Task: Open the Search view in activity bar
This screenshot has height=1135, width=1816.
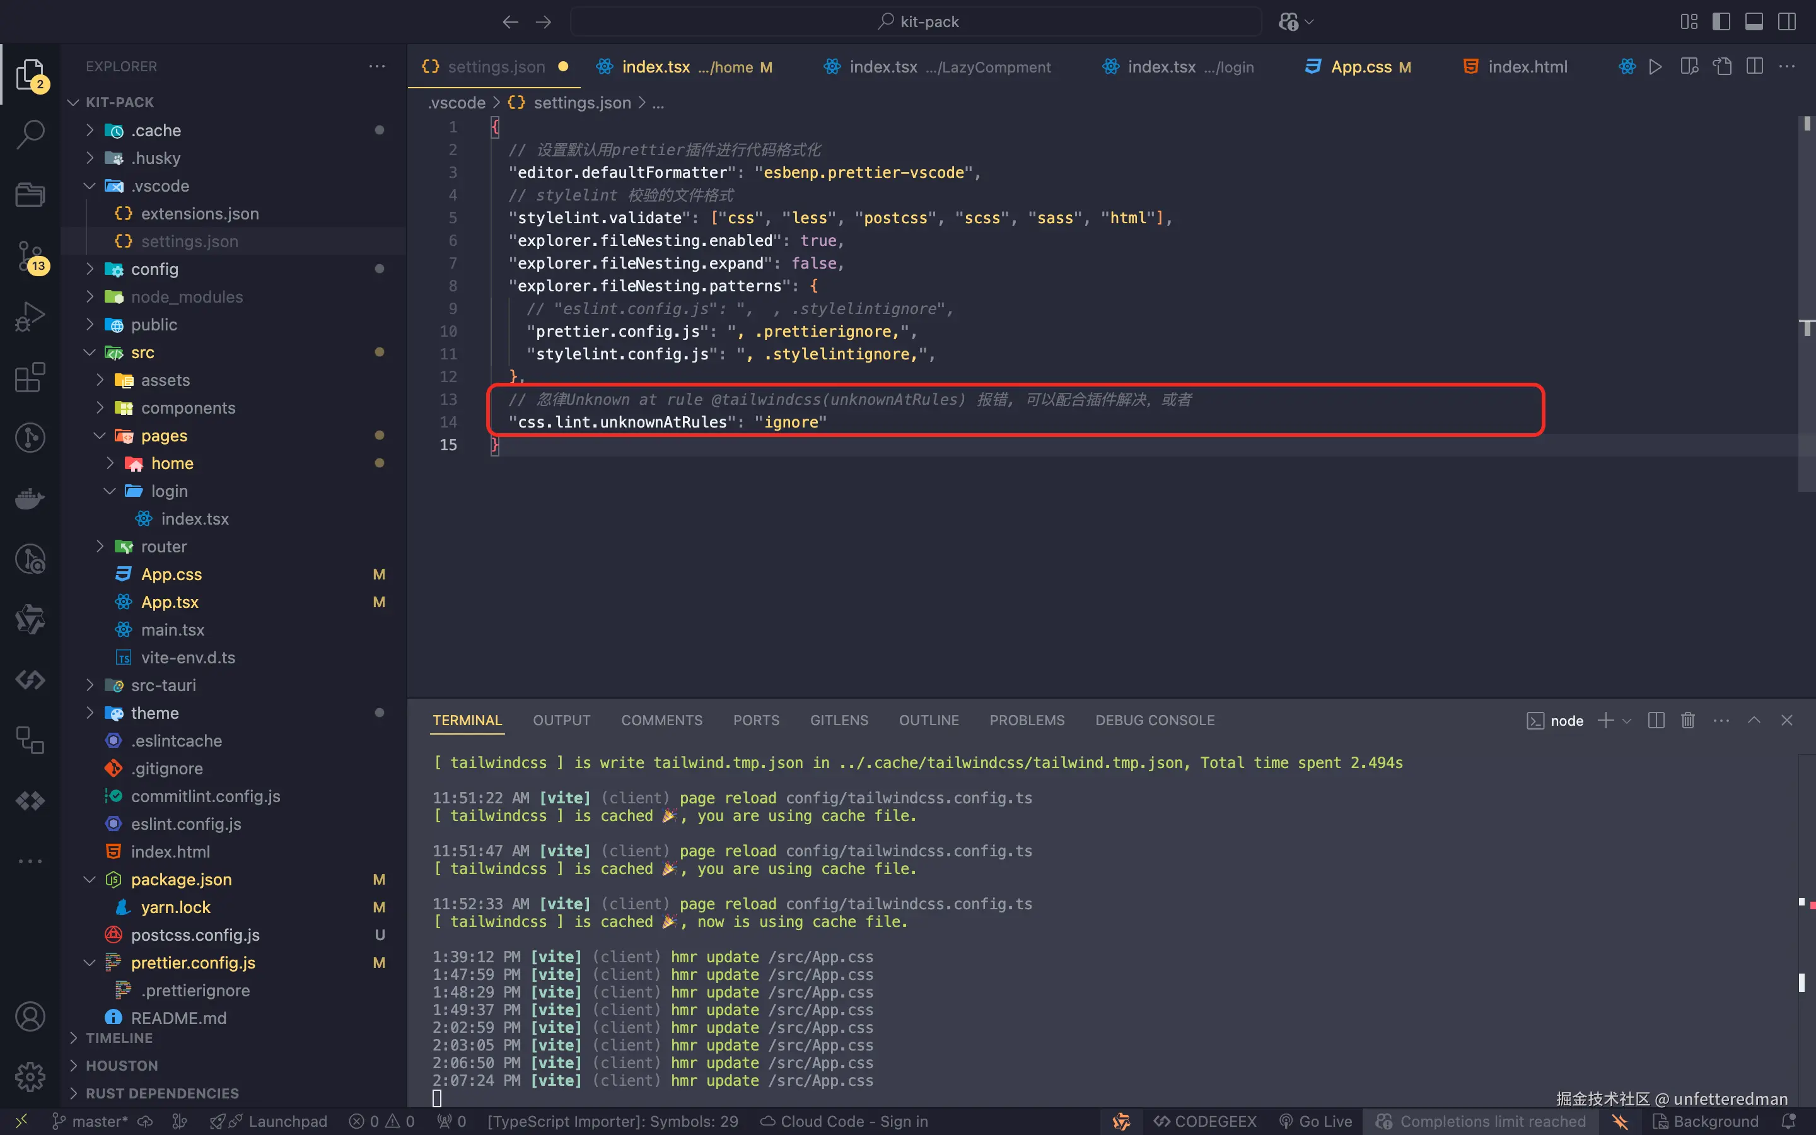Action: [30, 134]
